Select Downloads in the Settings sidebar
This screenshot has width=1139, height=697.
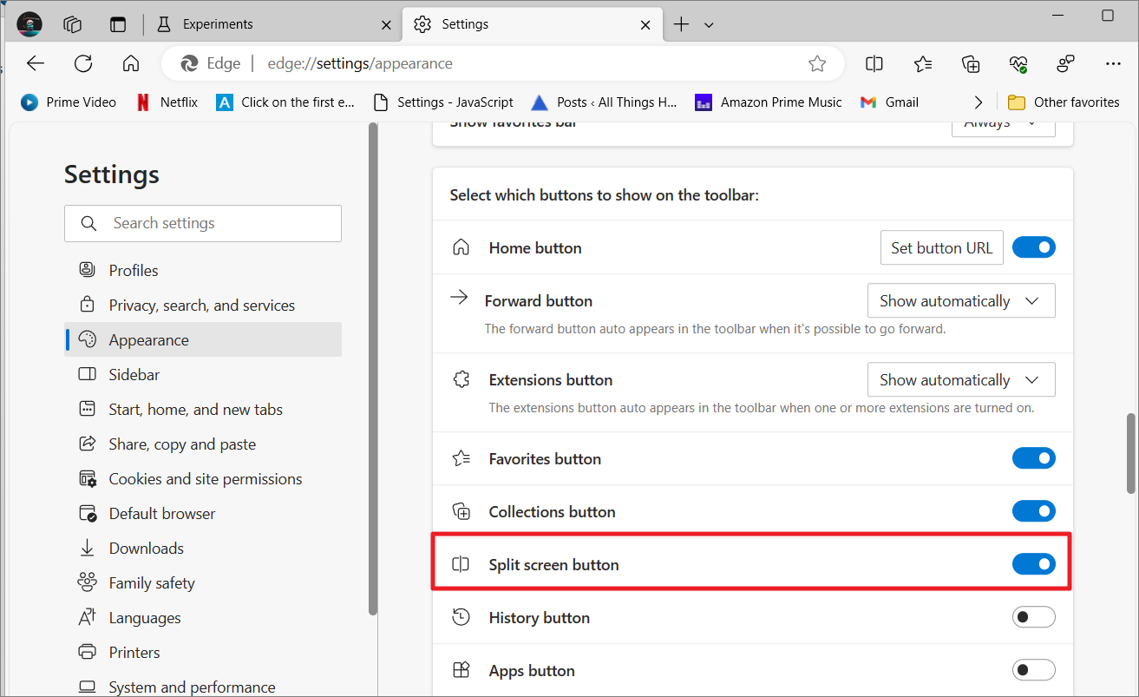(x=145, y=548)
